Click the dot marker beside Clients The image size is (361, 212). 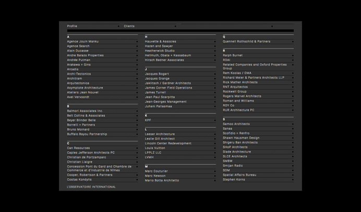(175, 26)
